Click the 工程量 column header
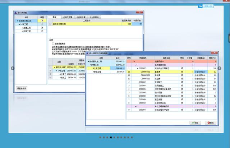 tap(189, 58)
